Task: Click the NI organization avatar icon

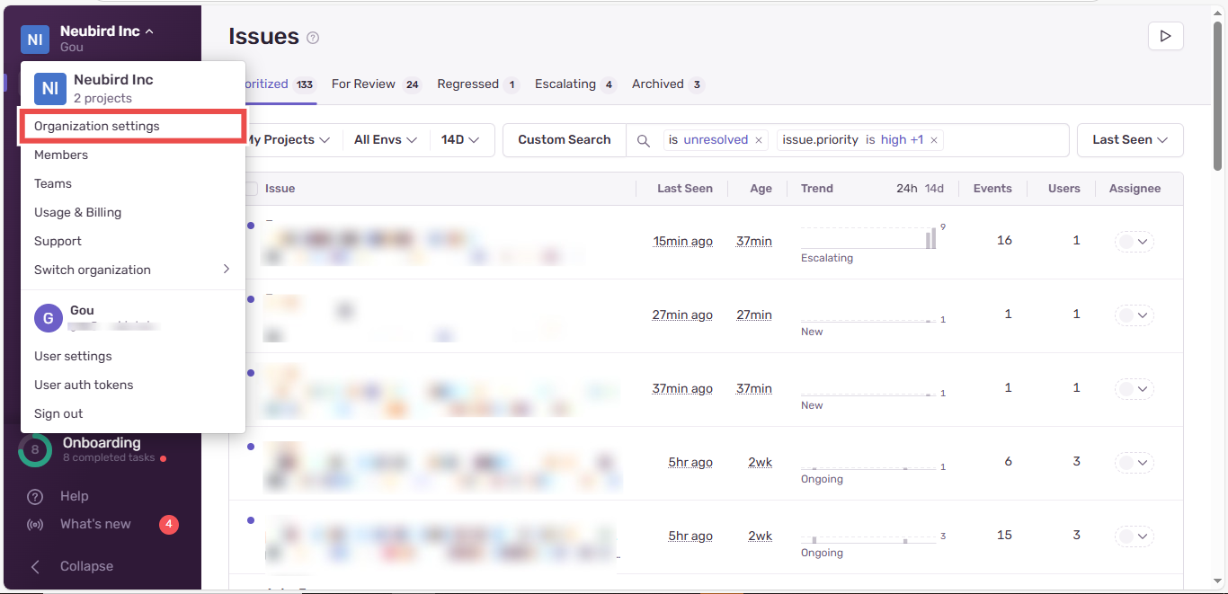Action: click(34, 40)
